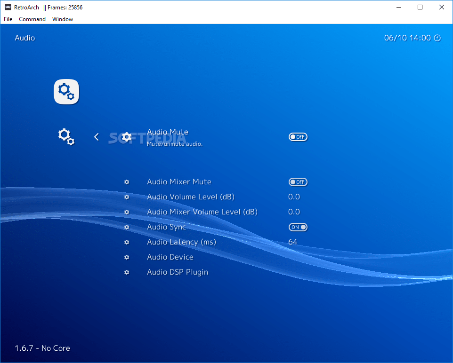Click the large Settings category icon
453x363 pixels.
click(x=66, y=92)
